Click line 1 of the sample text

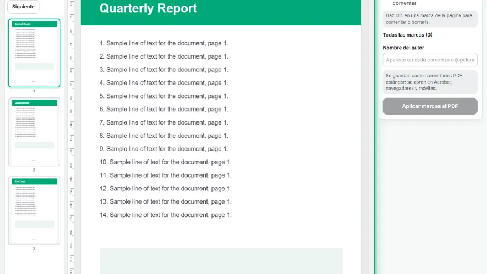click(164, 43)
